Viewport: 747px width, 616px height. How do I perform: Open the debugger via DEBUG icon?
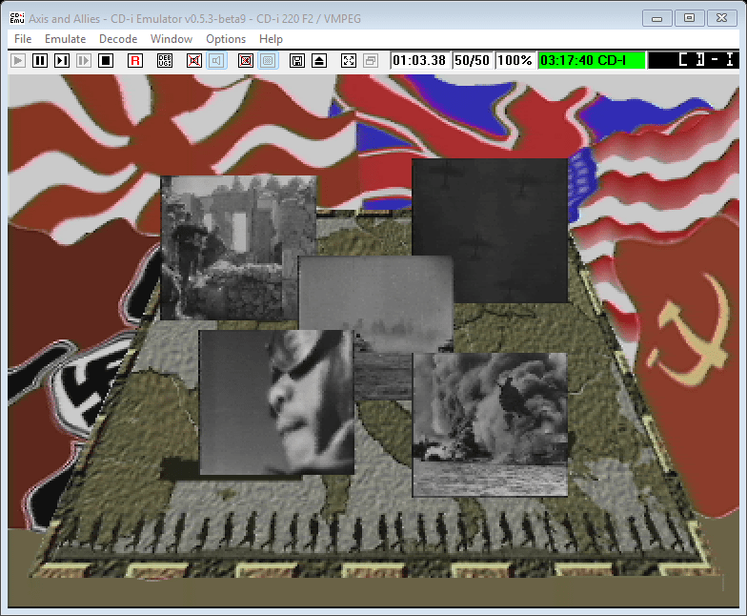[x=165, y=60]
